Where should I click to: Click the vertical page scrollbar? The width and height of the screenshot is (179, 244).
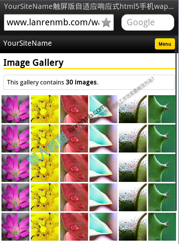tap(176, 124)
